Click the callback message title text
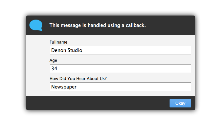This screenshot has height=125, width=220. [x=98, y=25]
